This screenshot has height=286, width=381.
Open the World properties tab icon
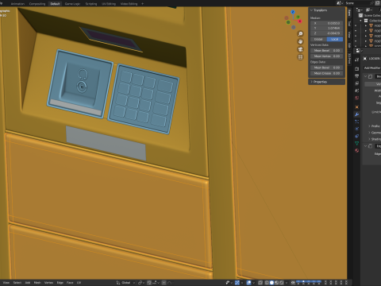tap(356, 99)
